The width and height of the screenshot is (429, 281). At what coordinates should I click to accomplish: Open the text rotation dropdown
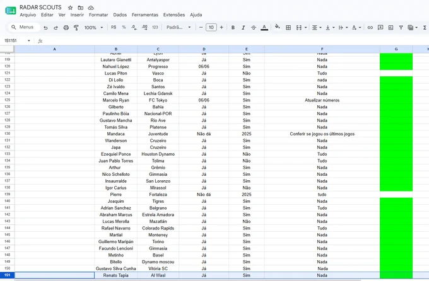(x=356, y=28)
